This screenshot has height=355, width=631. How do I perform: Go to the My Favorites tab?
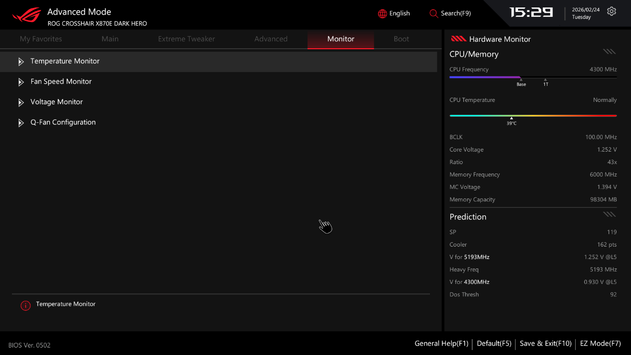[41, 39]
